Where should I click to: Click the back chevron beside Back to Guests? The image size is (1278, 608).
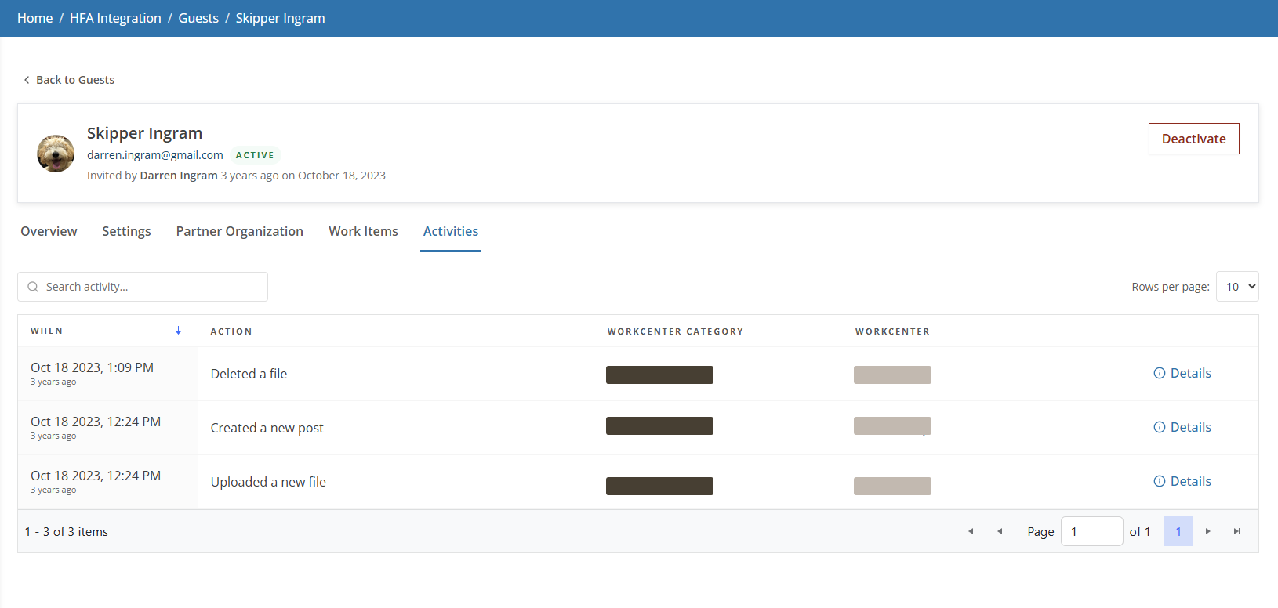point(27,80)
